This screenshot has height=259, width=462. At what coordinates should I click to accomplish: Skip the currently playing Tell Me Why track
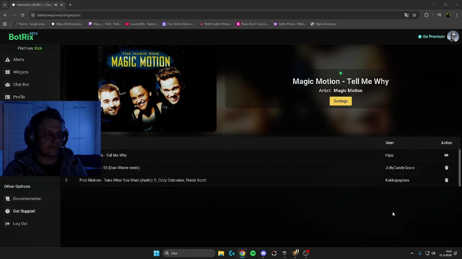[446, 155]
